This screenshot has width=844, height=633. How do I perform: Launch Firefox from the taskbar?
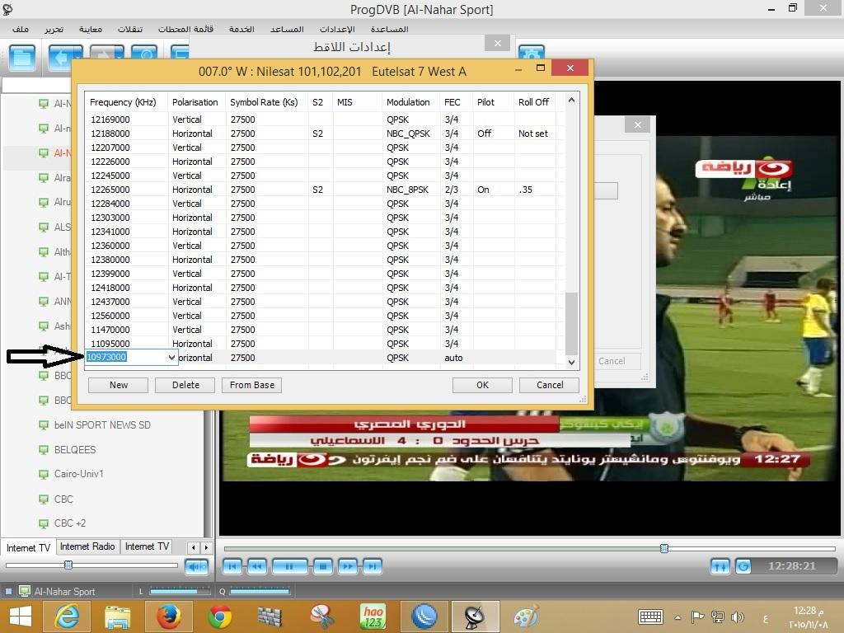(x=168, y=617)
